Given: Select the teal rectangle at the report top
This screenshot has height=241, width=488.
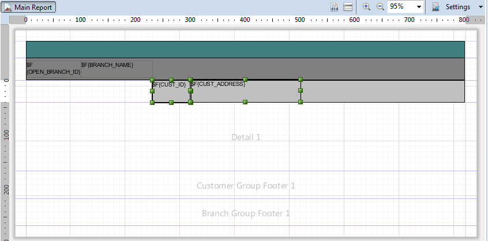Looking at the screenshot, I should click(245, 50).
